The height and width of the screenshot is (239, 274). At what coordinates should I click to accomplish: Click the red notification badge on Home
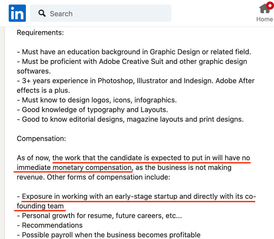[x=269, y=4]
